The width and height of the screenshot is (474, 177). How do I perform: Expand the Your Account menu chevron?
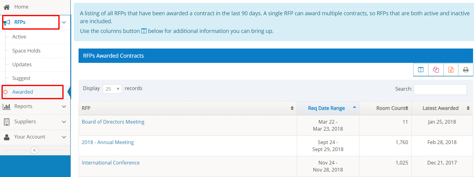(x=64, y=137)
